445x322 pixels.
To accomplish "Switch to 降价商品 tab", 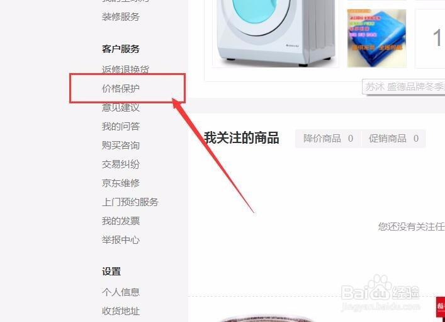I will (x=328, y=139).
